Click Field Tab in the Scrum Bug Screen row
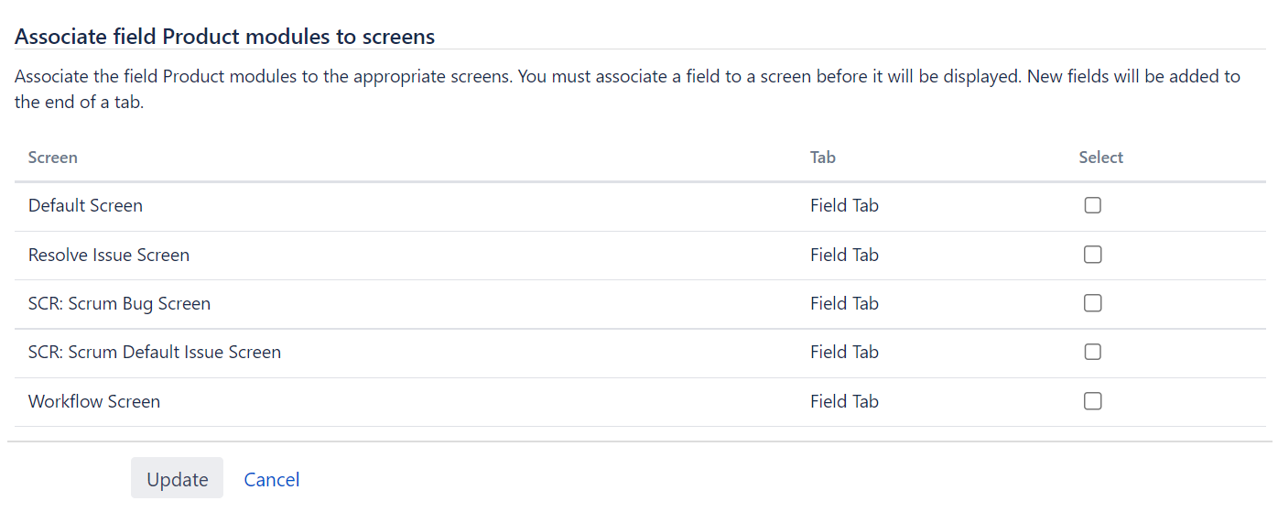The image size is (1278, 512). [844, 303]
